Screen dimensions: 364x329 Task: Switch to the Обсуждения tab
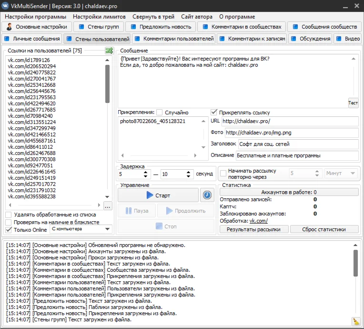[310, 39]
